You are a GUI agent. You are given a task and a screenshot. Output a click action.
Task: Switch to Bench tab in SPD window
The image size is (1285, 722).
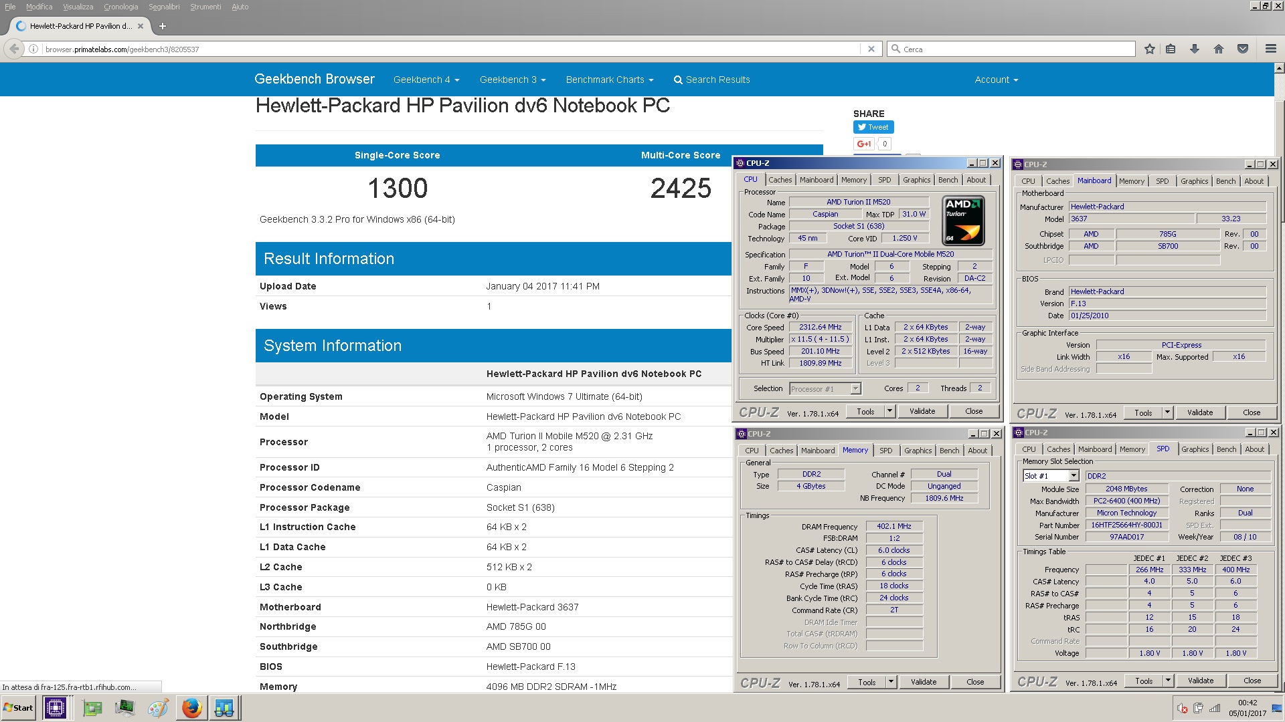click(1226, 449)
